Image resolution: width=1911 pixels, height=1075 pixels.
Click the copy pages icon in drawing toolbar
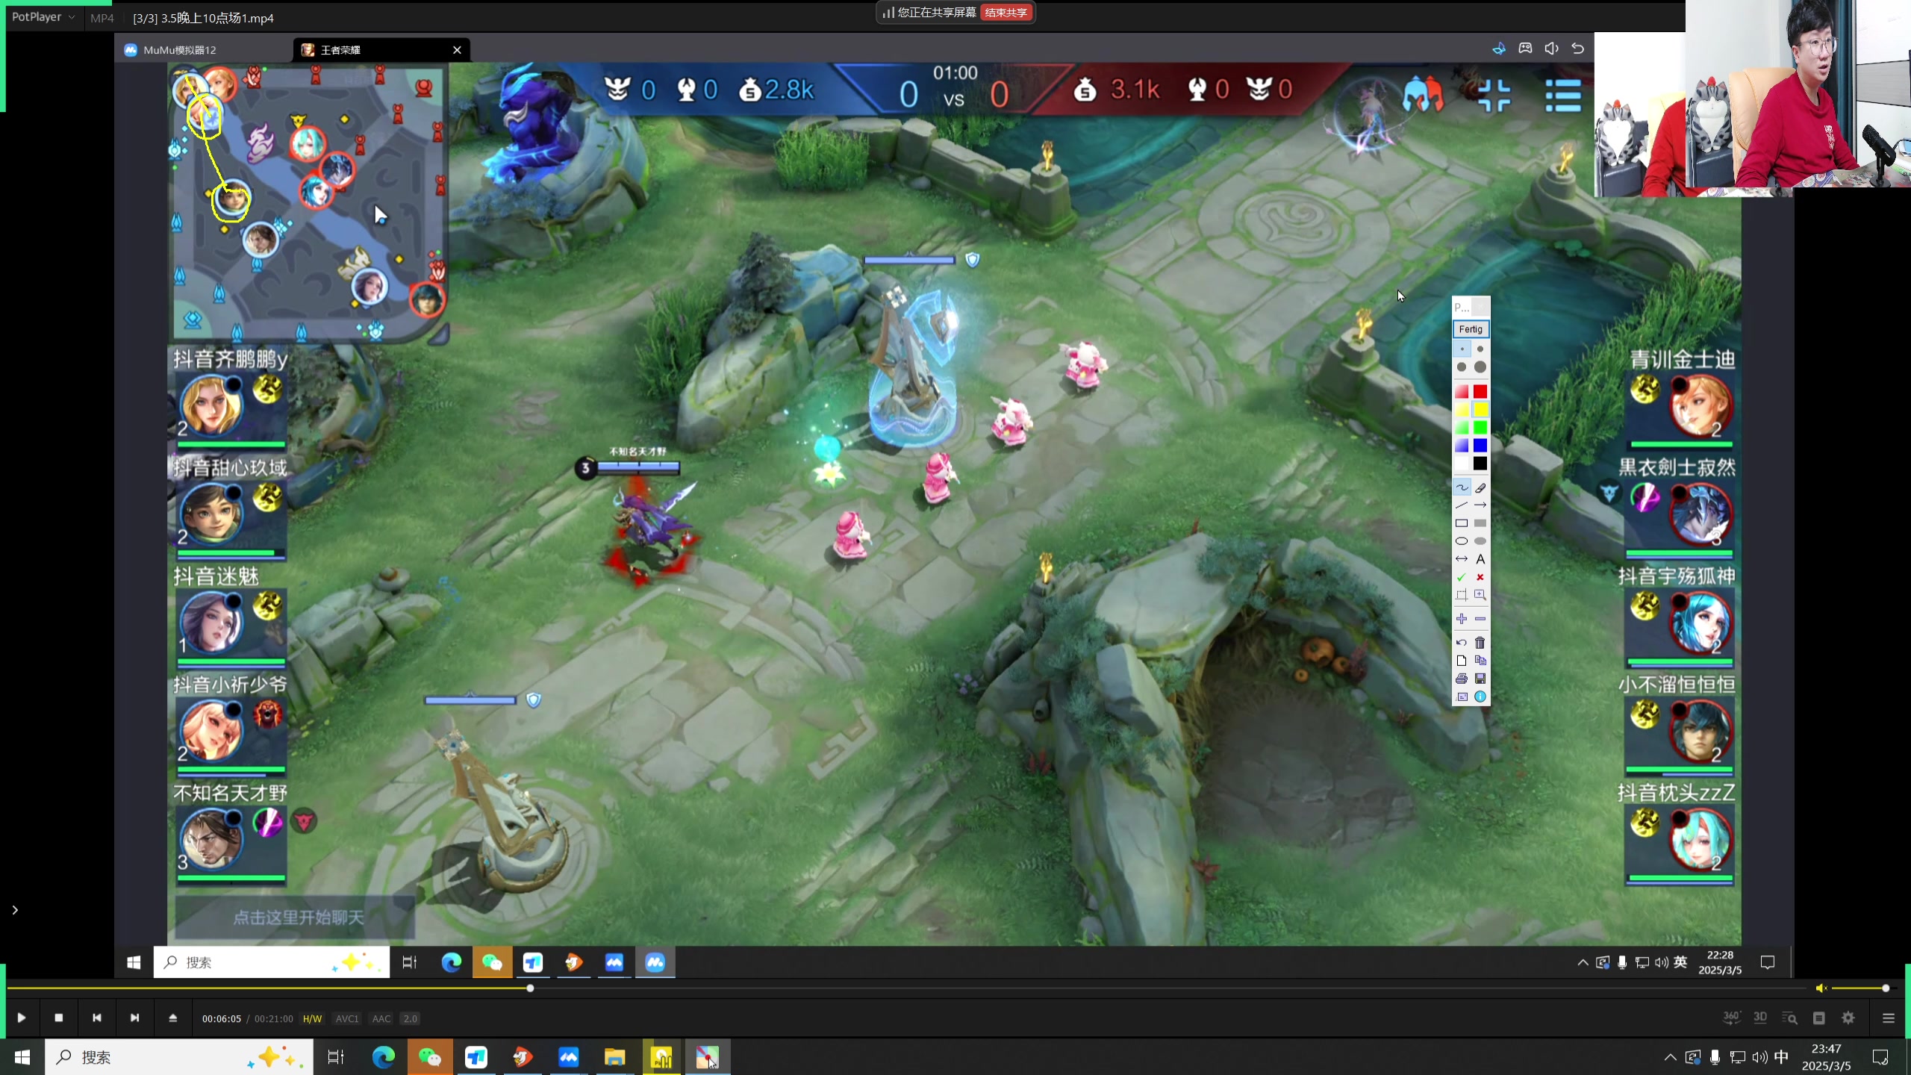[1480, 661]
